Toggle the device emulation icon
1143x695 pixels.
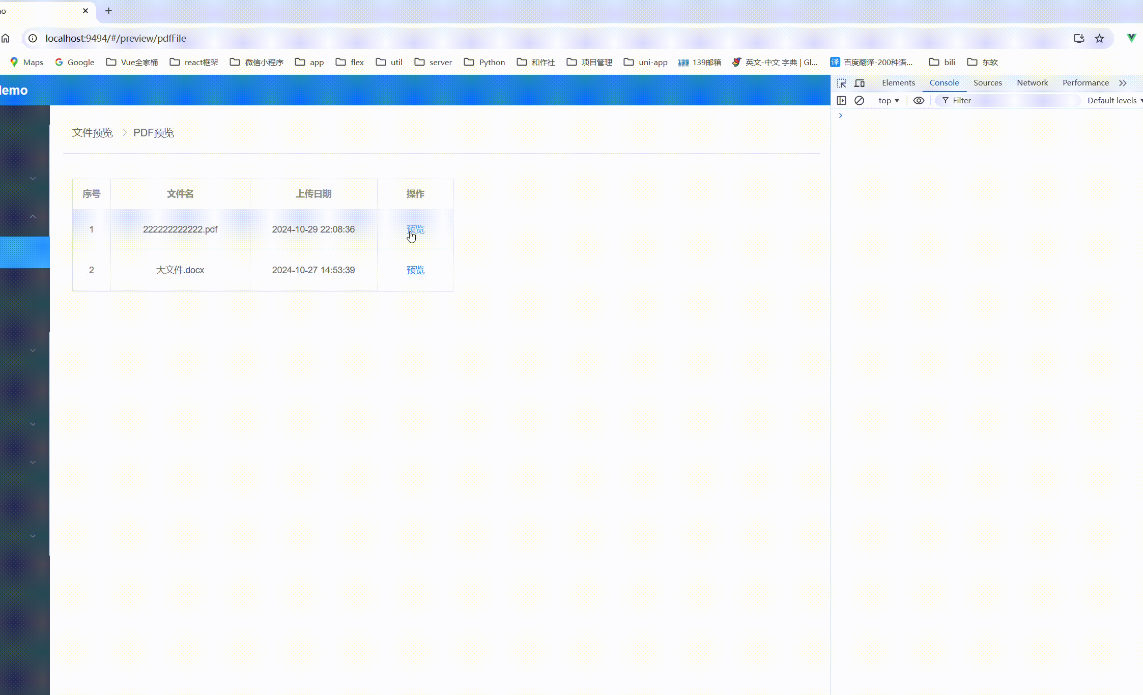860,82
